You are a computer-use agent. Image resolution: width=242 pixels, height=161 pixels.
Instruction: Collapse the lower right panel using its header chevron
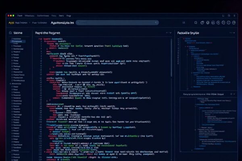pos(234,94)
